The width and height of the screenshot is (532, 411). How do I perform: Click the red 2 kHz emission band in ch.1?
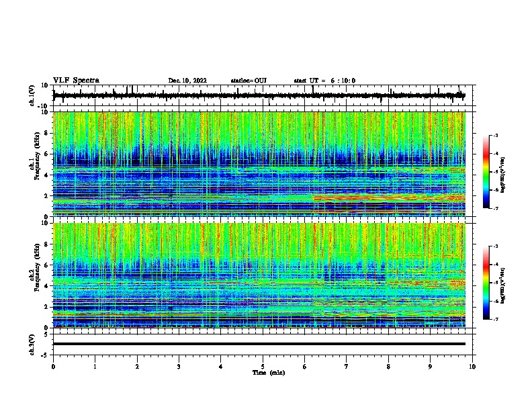389,198
